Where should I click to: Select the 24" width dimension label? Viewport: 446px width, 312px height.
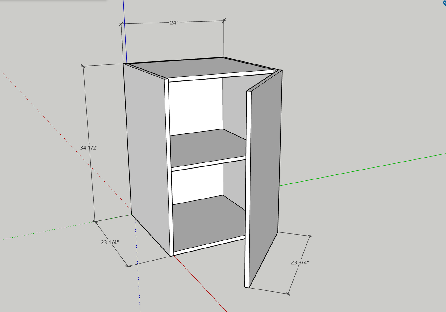click(174, 23)
